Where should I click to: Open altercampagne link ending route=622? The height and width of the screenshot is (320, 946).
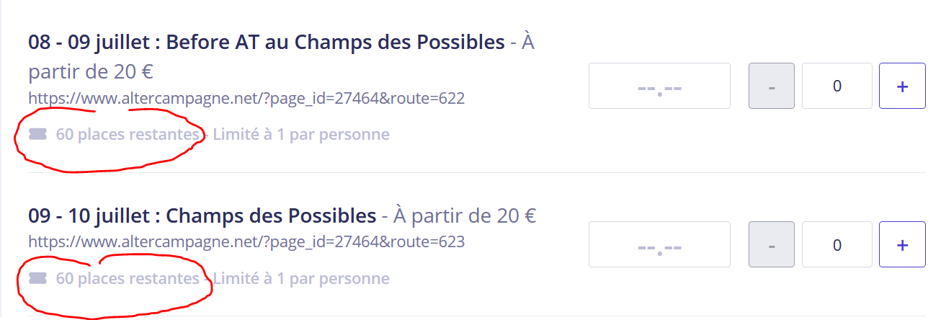(x=246, y=98)
